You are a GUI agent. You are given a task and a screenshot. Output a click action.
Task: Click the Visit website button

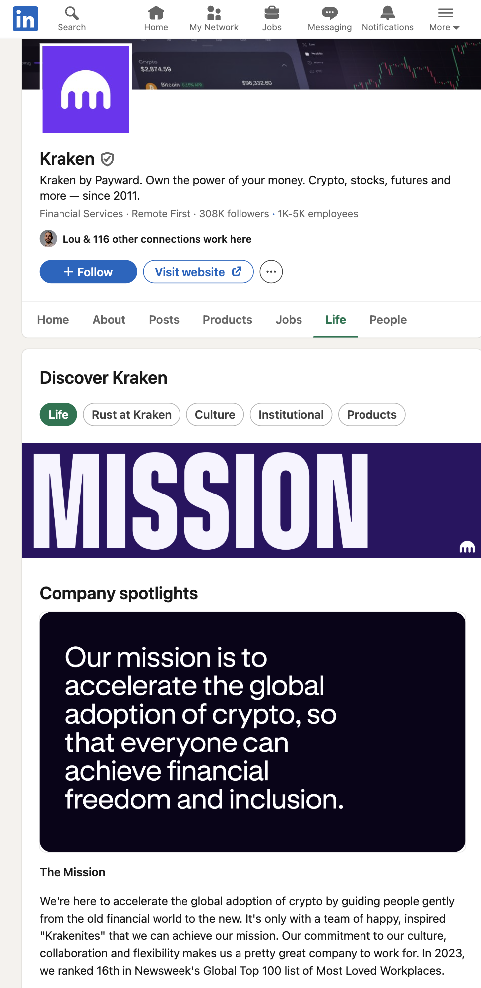click(198, 272)
